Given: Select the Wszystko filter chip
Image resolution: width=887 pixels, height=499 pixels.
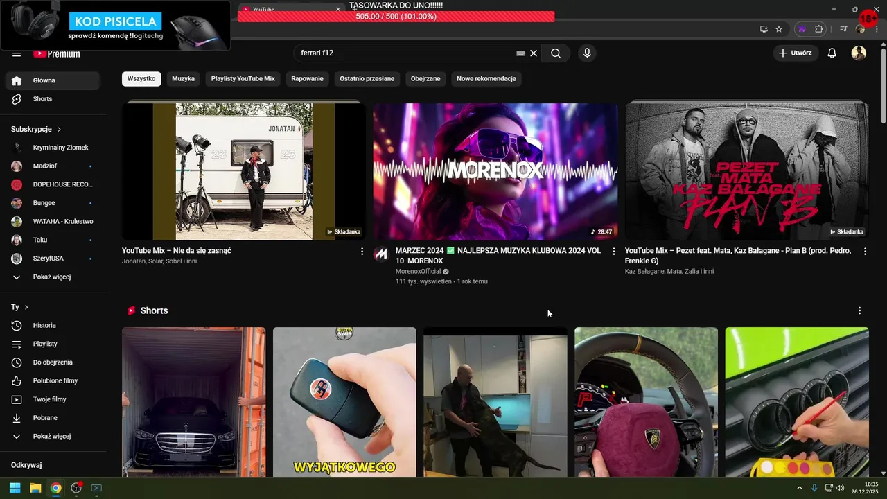Looking at the screenshot, I should 141,78.
